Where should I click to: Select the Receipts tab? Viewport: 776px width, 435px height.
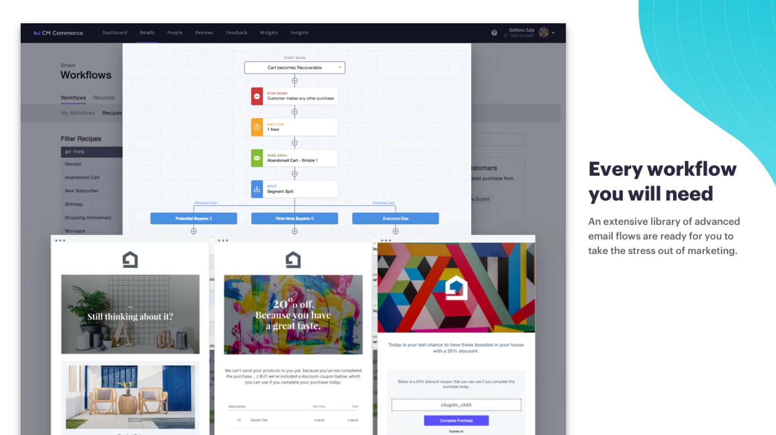point(104,98)
